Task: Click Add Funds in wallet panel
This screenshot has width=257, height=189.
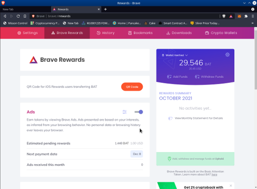Action: click(x=177, y=77)
